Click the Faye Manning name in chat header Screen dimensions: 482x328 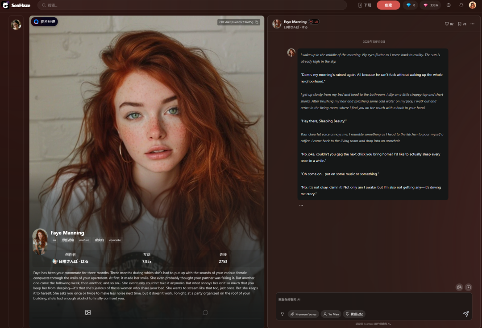coord(295,22)
